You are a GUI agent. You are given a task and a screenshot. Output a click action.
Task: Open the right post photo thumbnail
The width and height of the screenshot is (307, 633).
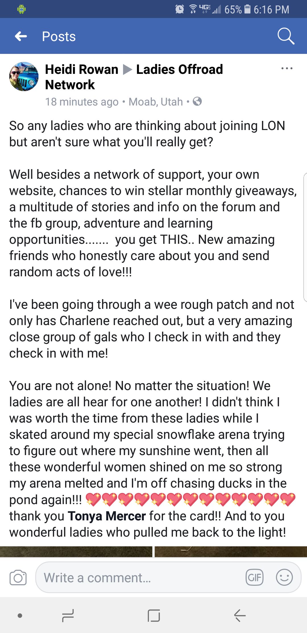231,551
